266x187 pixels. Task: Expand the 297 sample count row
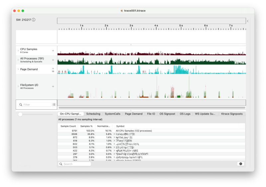coord(114,154)
